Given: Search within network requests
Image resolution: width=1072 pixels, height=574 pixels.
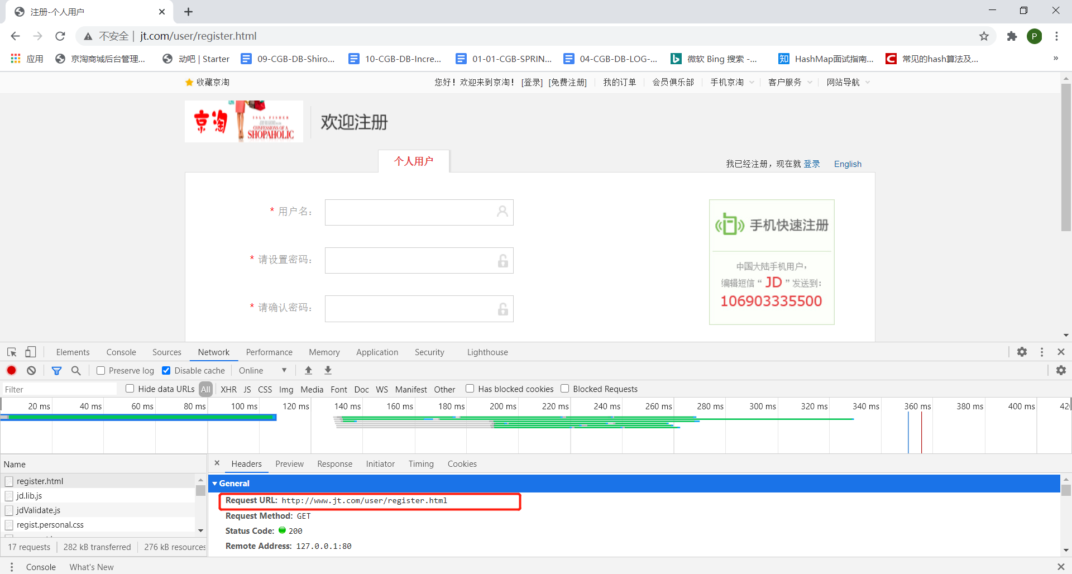Looking at the screenshot, I should tap(76, 370).
